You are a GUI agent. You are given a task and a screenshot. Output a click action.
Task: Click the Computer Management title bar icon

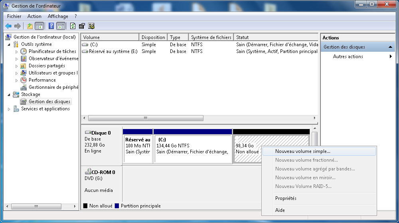point(6,6)
